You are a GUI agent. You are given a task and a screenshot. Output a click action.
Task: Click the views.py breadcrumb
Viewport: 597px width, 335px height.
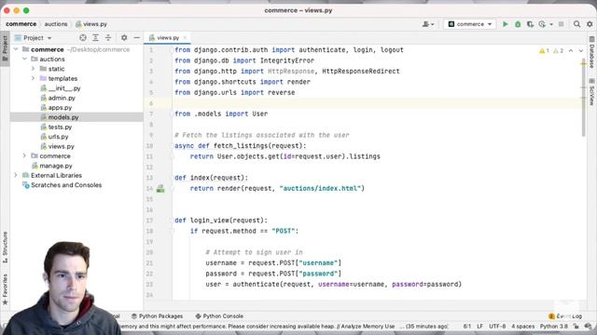pyautogui.click(x=91, y=24)
